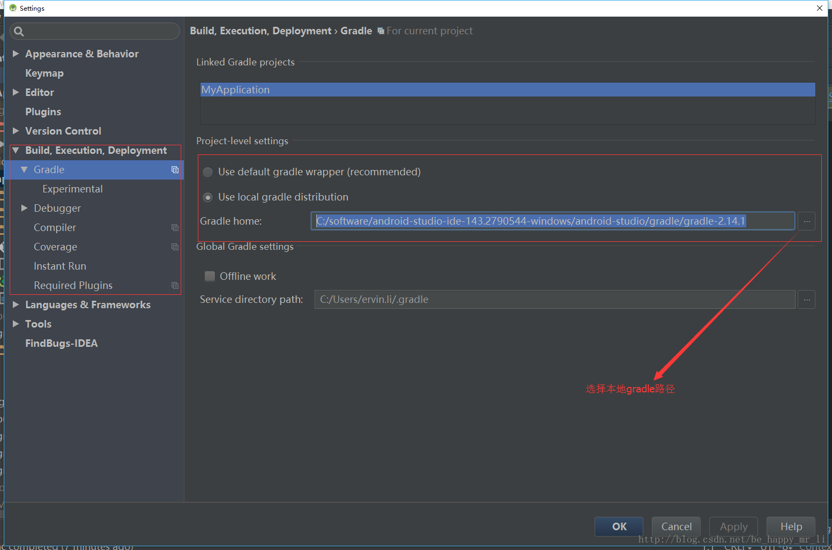Click the Settings window app icon
Screen dimensions: 832x550
(13, 8)
